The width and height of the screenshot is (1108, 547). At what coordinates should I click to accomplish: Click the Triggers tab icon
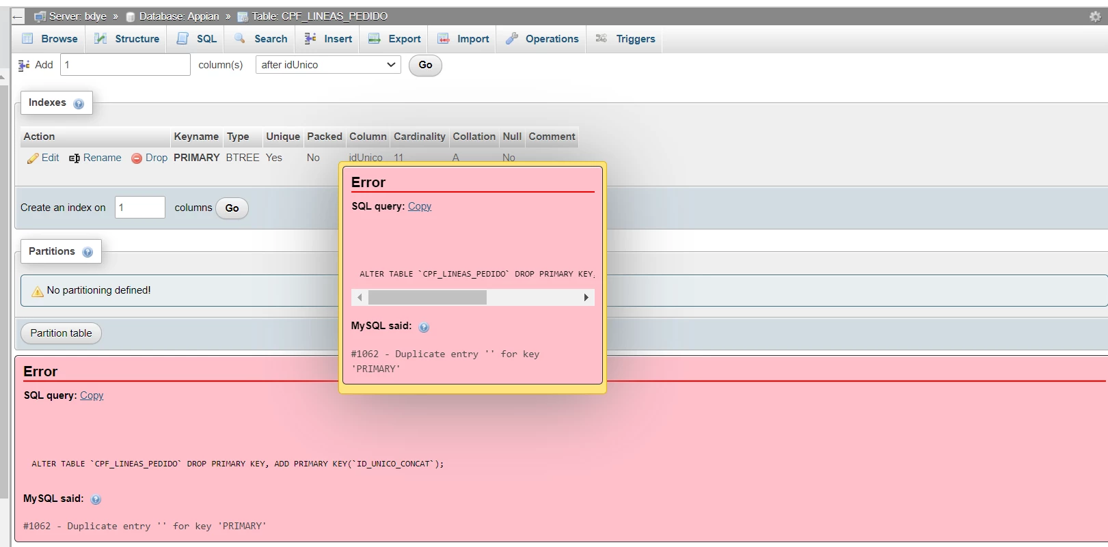point(602,39)
